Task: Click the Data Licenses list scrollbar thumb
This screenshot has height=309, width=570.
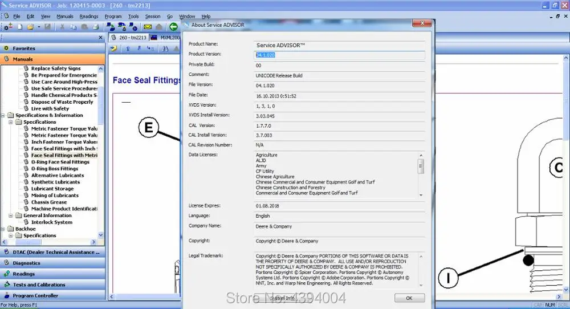Action: 421,166
